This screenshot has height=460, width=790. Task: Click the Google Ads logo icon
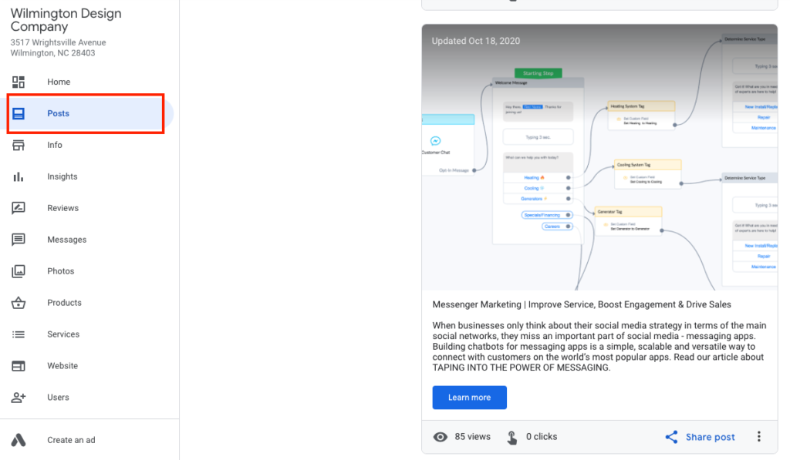pyautogui.click(x=19, y=440)
